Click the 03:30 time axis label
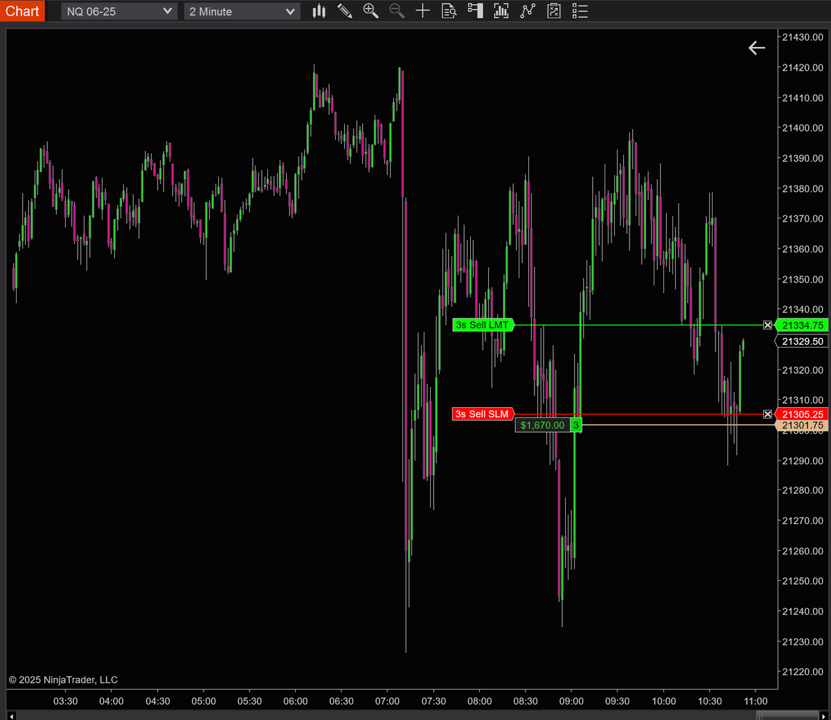 tap(66, 701)
